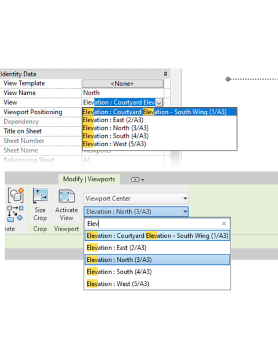The width and height of the screenshot is (278, 359).
Task: Click the Sheet Name property label
Action: click(21, 151)
